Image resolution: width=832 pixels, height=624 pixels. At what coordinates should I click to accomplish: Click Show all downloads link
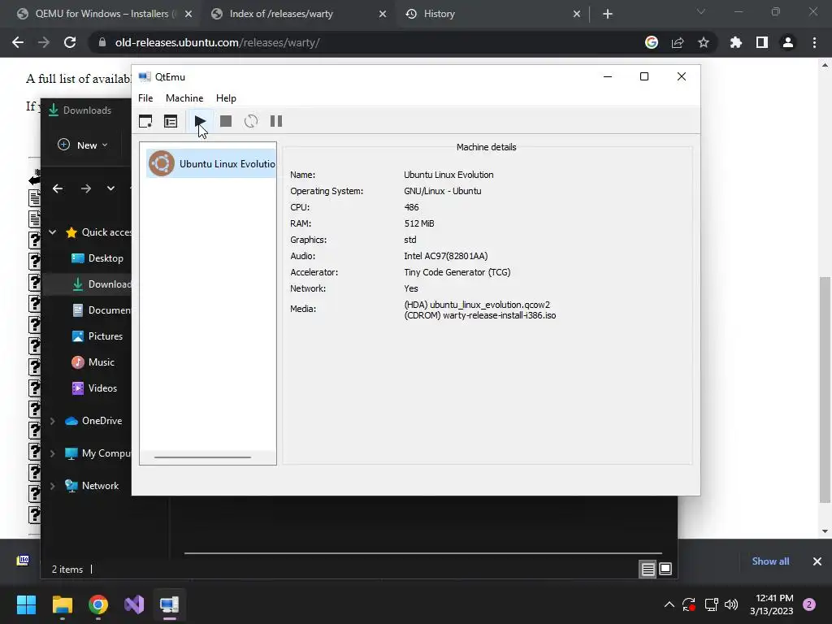tap(770, 561)
